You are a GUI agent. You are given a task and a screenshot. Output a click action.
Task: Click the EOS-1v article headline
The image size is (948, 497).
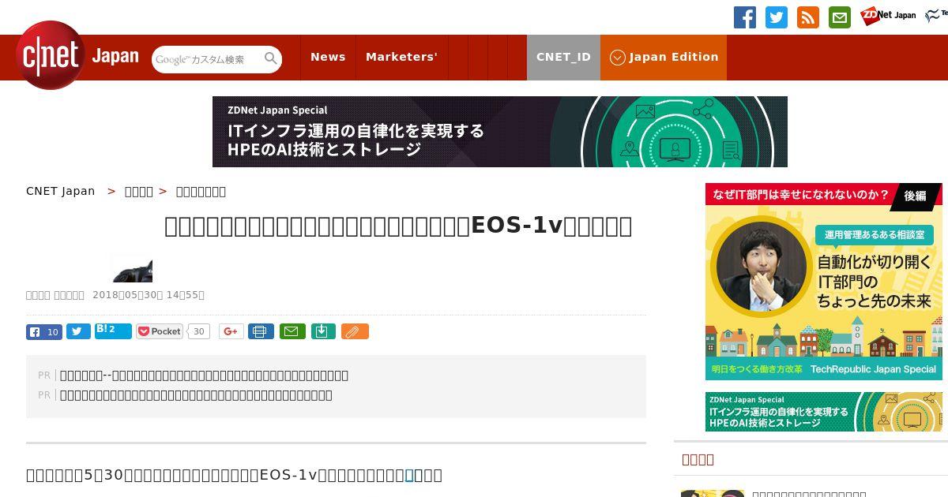click(x=398, y=226)
